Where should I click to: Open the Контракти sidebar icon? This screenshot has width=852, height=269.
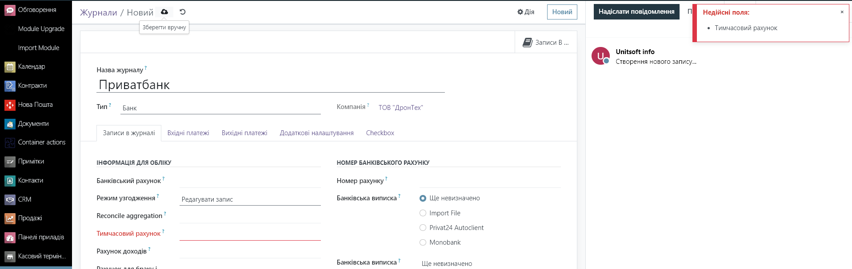point(10,86)
